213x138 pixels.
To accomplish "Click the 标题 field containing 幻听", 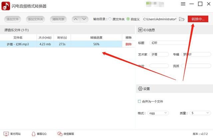I will pyautogui.click(x=171, y=43).
